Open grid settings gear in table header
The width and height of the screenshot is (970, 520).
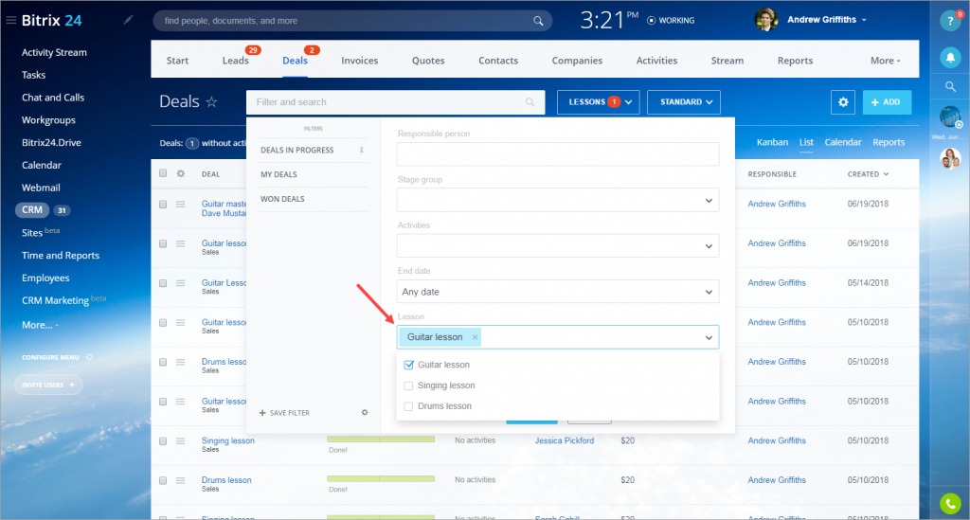(181, 173)
